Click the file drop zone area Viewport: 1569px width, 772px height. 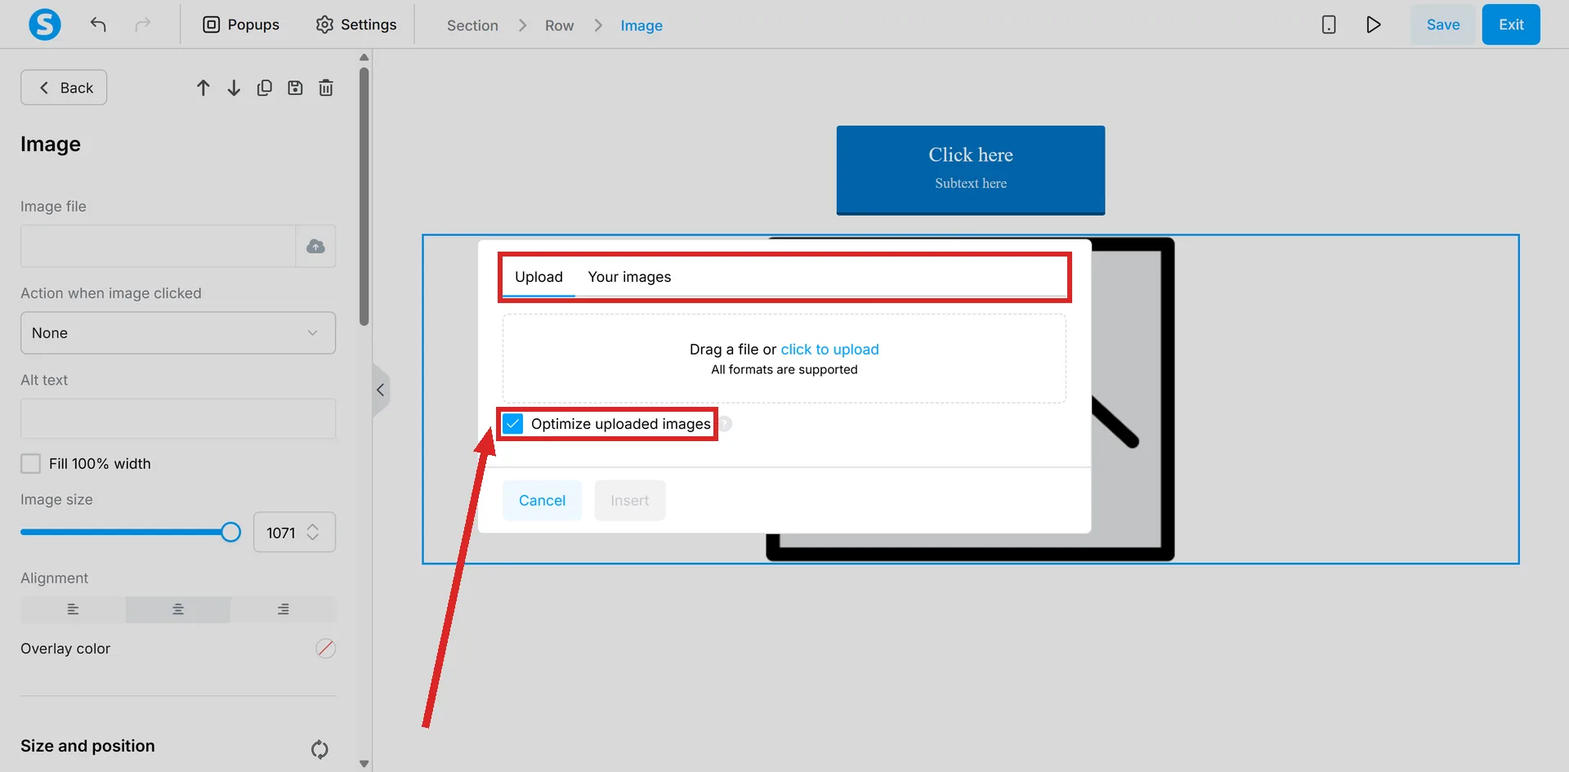pos(784,359)
